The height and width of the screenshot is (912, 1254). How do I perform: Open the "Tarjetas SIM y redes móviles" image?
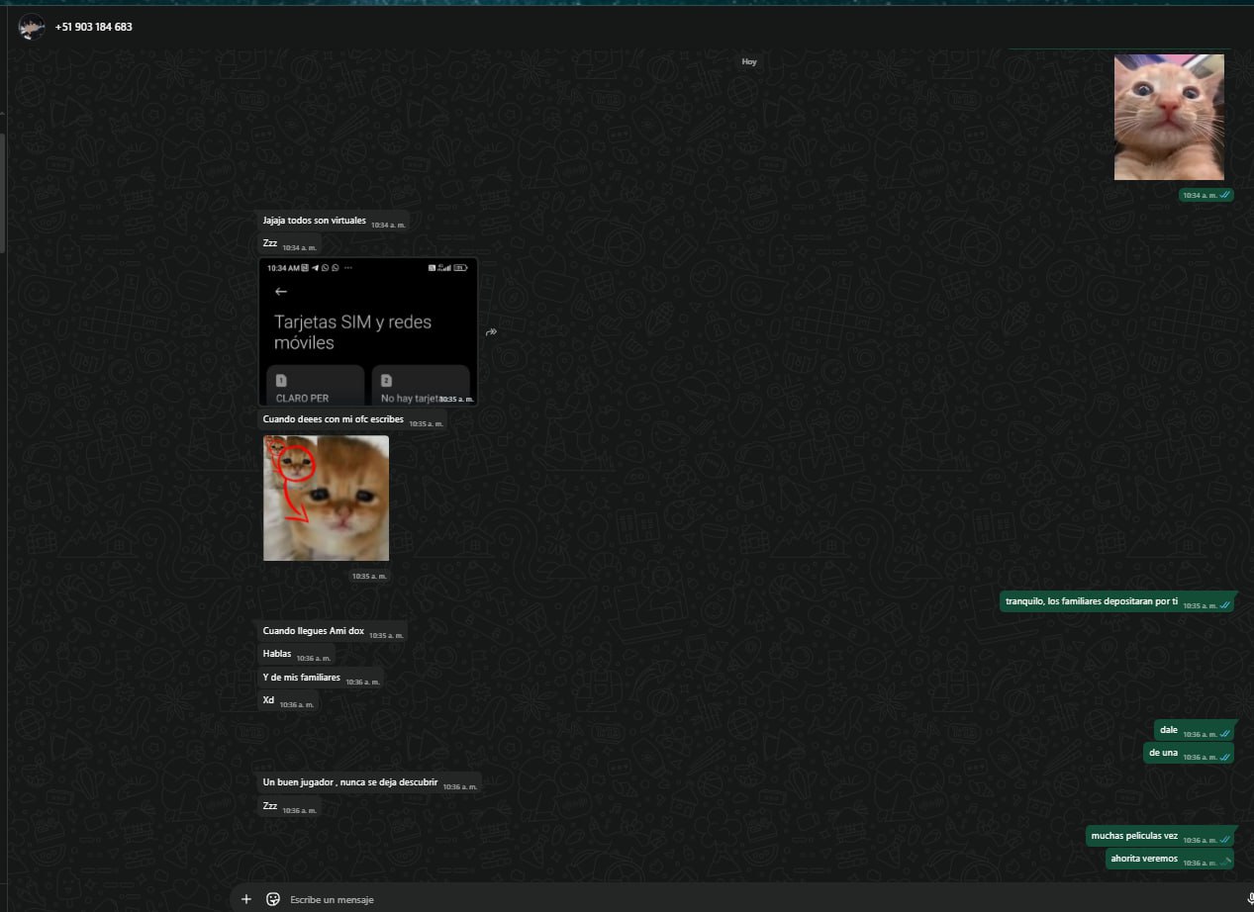tap(368, 332)
